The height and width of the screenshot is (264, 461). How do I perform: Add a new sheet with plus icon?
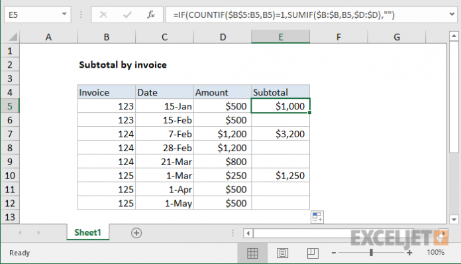[136, 233]
